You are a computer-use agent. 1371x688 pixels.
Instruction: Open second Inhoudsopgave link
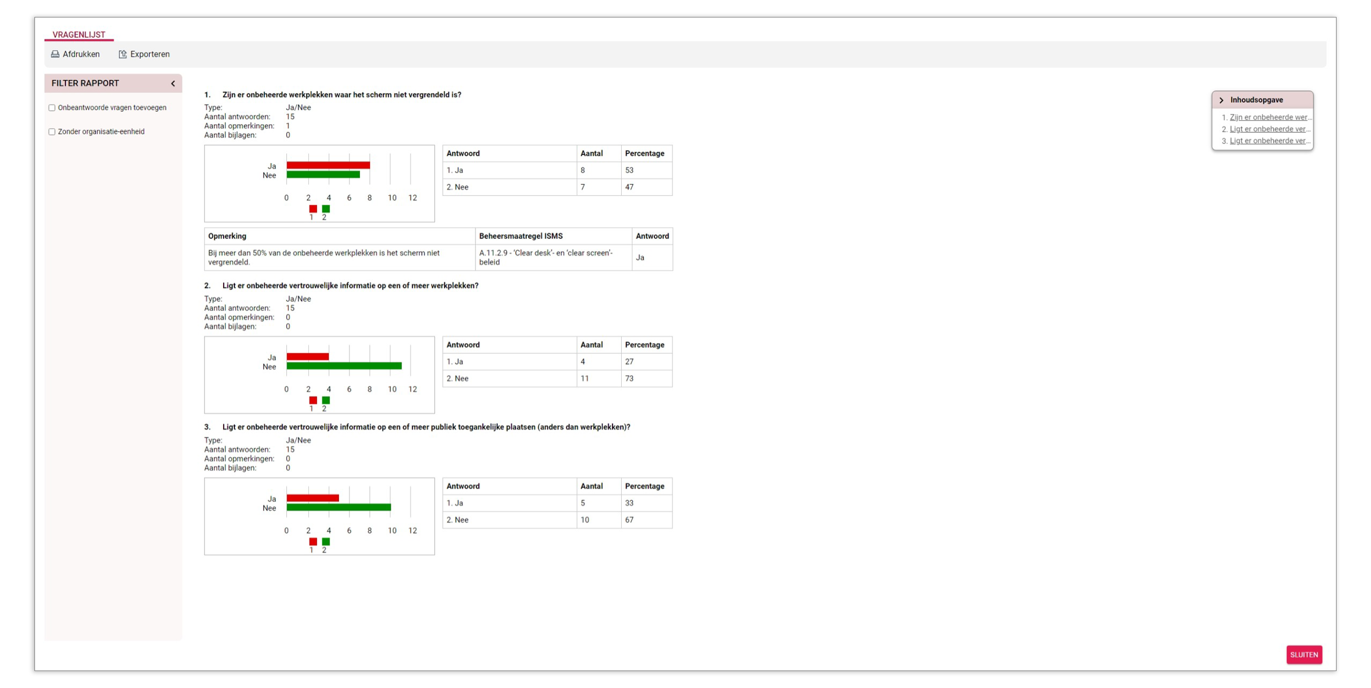click(x=1269, y=129)
